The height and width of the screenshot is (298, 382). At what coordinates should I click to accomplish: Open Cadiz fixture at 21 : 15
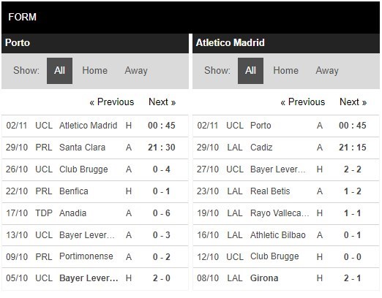286,148
